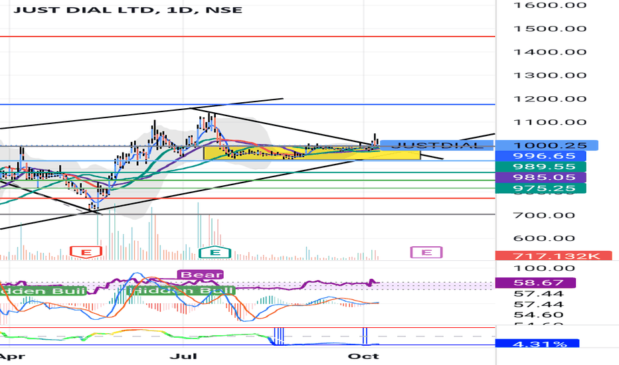Click the Jul time axis label
Image resolution: width=619 pixels, height=365 pixels.
[183, 356]
